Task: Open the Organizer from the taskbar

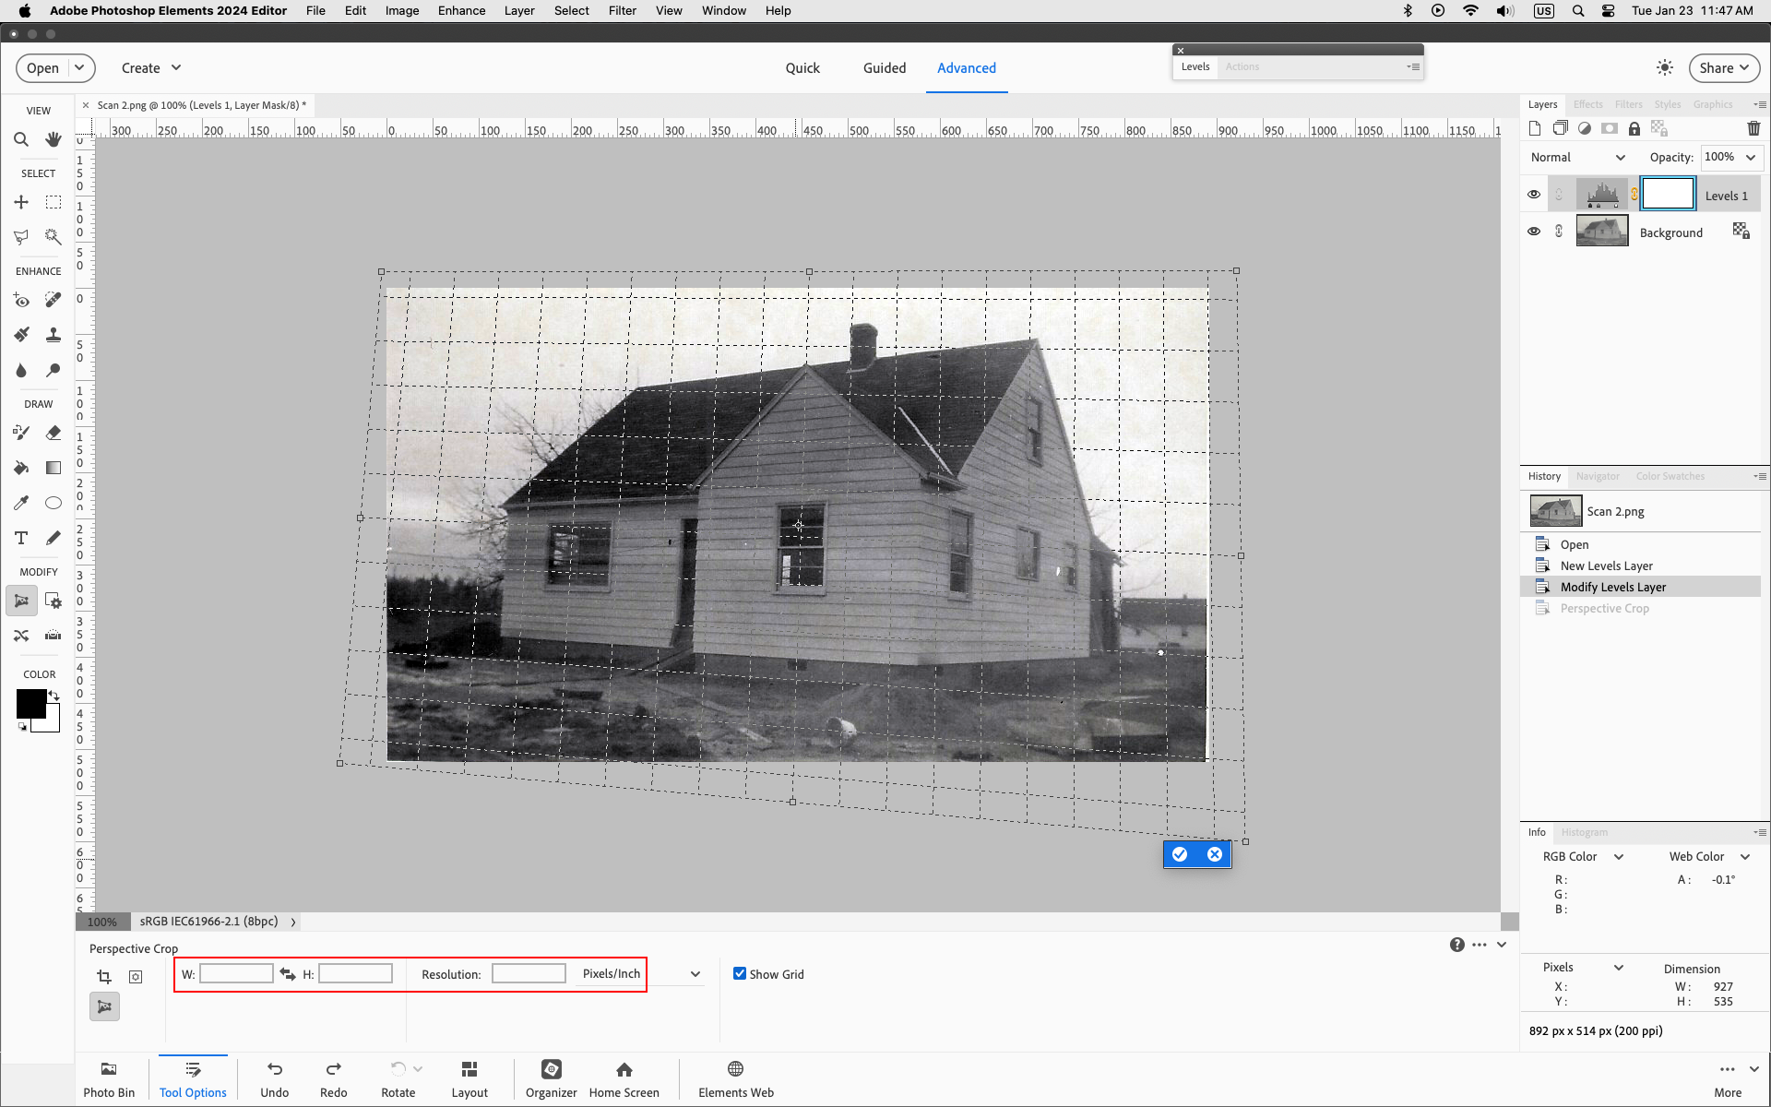Action: pyautogui.click(x=551, y=1077)
